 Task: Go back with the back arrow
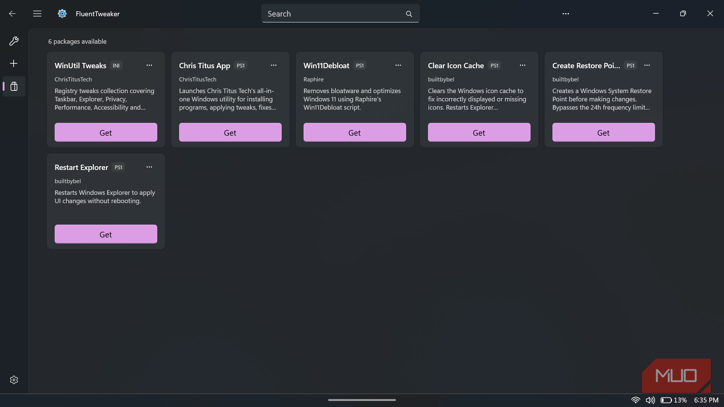click(x=12, y=14)
